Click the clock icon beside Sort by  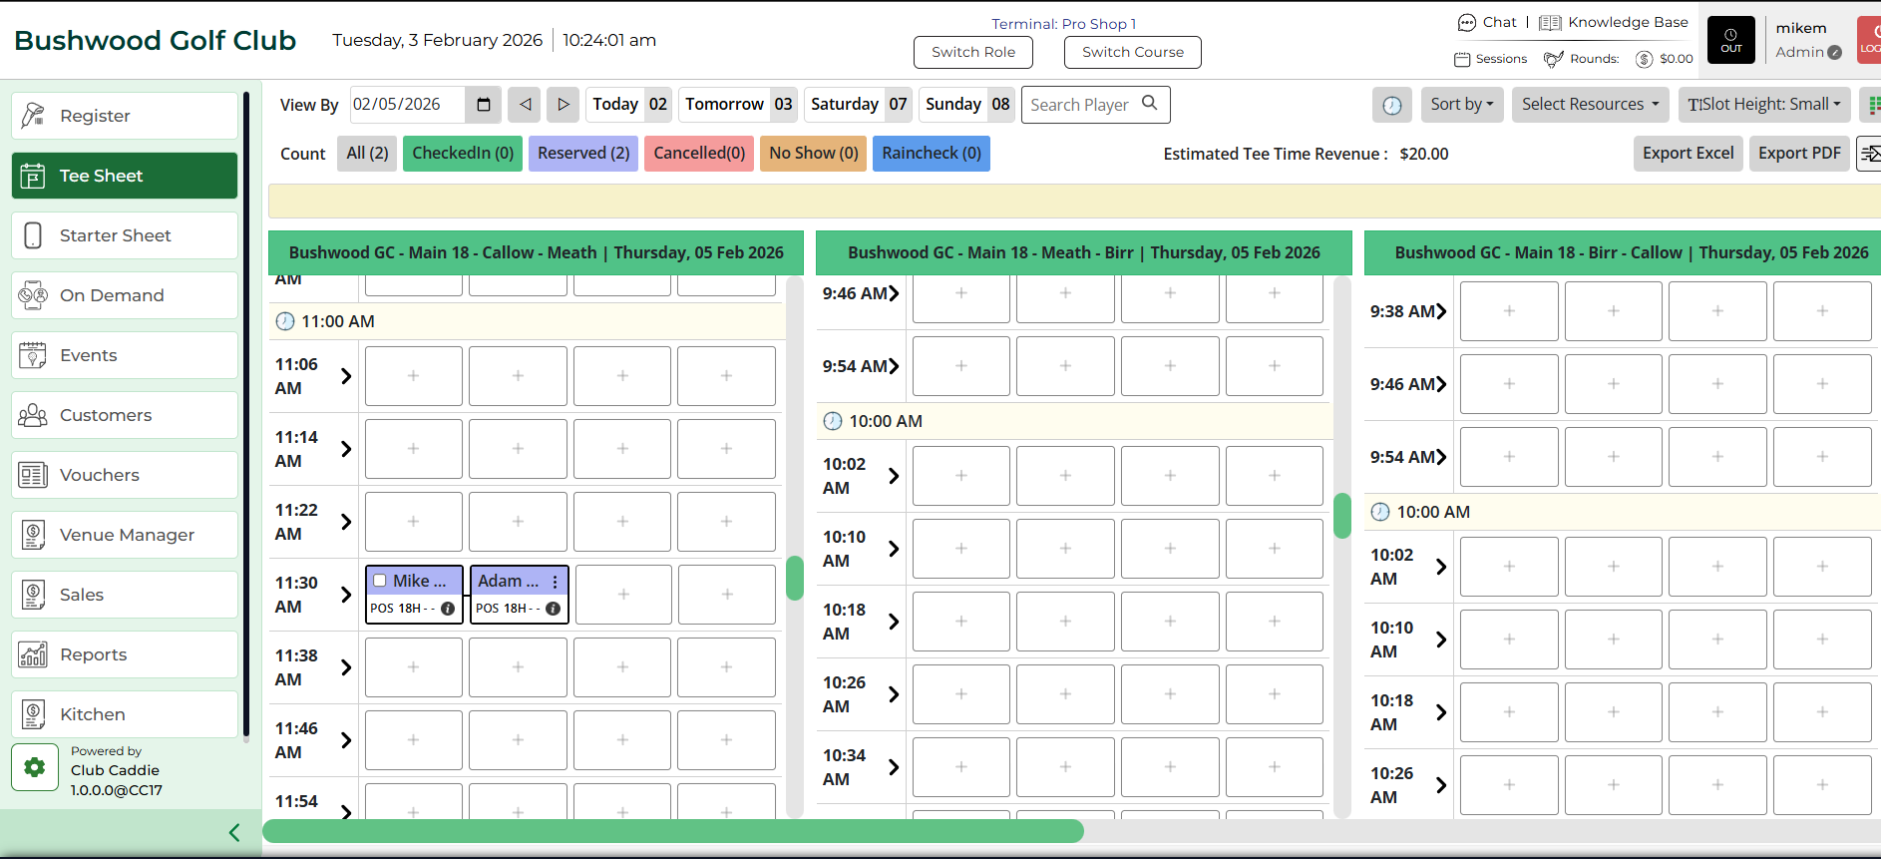tap(1391, 105)
